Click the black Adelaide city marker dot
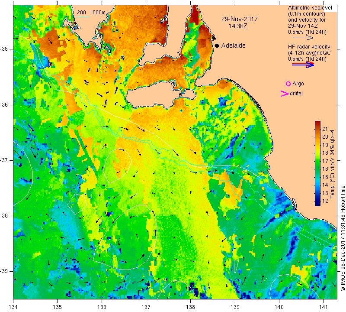The width and height of the screenshot is (346, 312). tap(217, 45)
